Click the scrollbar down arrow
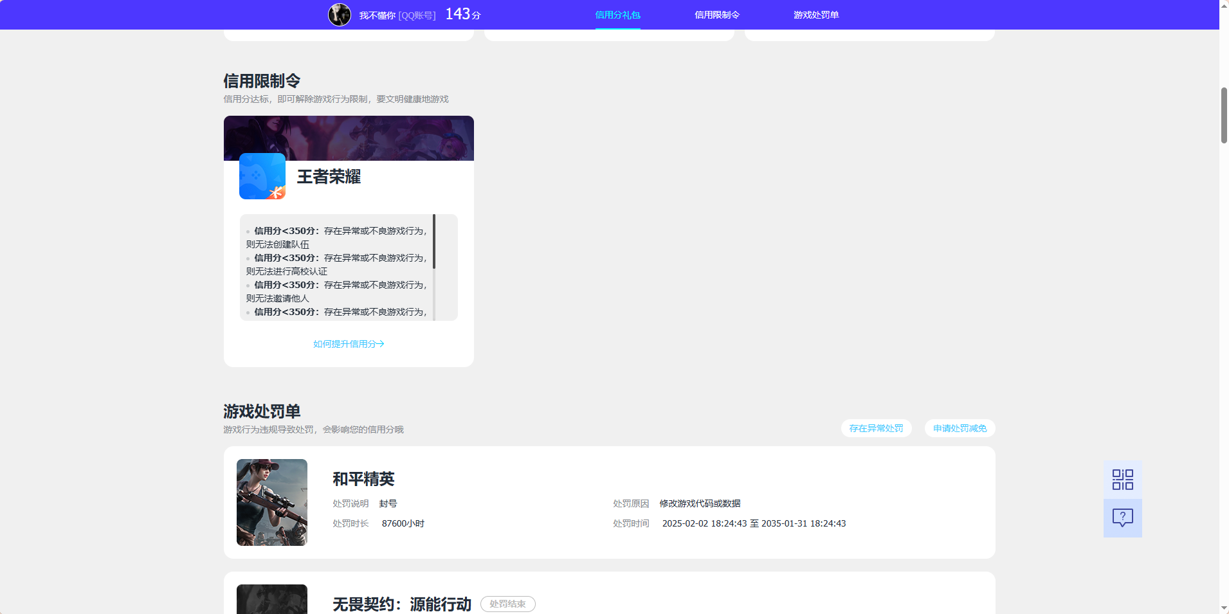 point(1224,608)
